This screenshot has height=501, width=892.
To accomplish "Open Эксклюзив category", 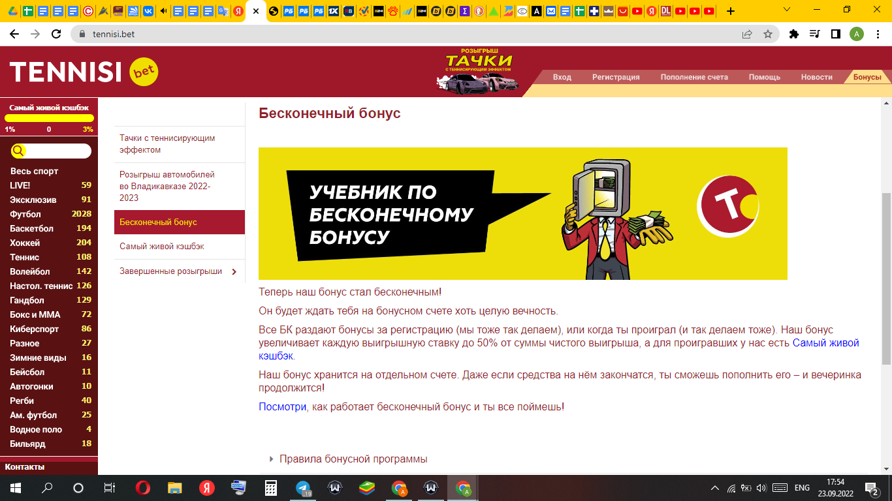I will (50, 200).
